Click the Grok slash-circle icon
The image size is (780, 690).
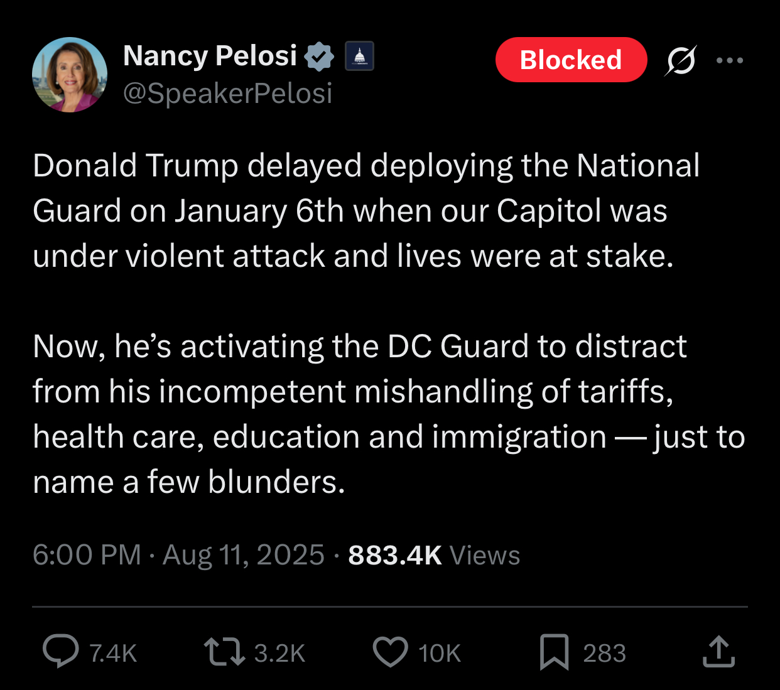[x=681, y=60]
